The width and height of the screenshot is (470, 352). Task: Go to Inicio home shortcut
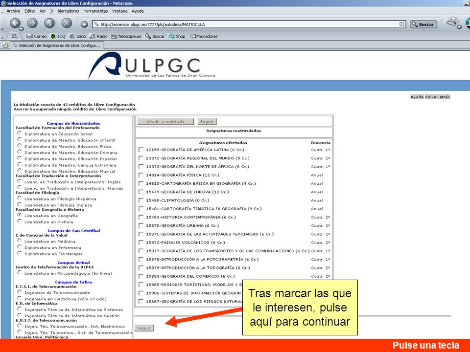[78, 36]
